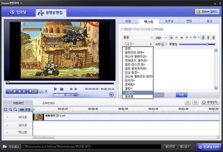The image size is (223, 152).
Task: Align text to the left
Action: tap(203, 37)
